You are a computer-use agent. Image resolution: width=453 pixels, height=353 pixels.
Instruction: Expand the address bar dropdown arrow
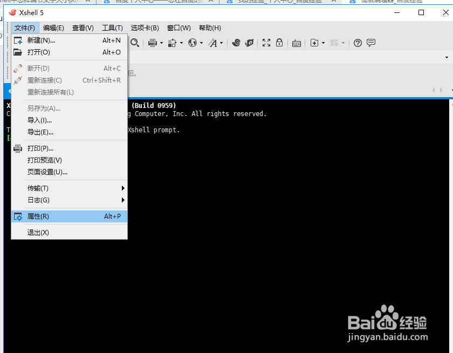[447, 58]
